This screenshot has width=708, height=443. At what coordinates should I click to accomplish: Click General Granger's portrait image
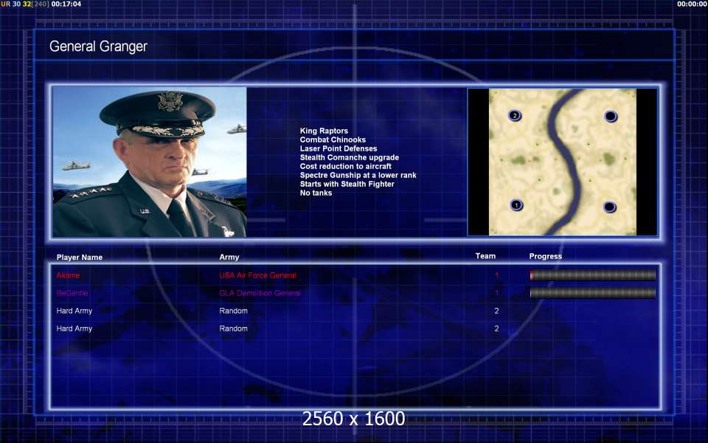150,162
